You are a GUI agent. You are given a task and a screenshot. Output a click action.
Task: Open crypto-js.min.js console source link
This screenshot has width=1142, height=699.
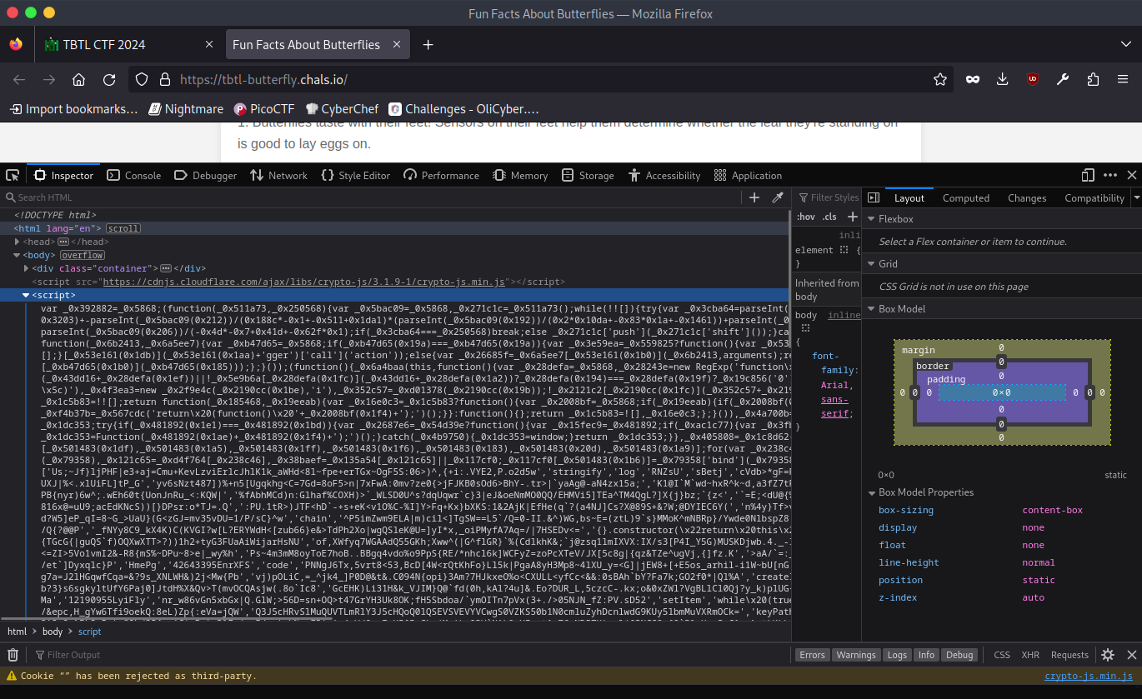point(1089,676)
